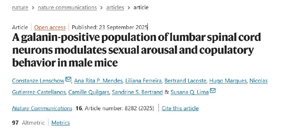Go to nature communications breadcrumb
Viewport: 285px width, 138px height.
[x=67, y=7]
